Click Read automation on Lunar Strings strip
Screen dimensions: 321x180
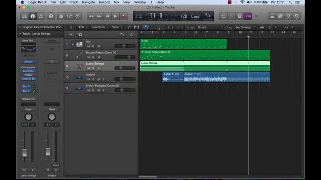(28, 109)
